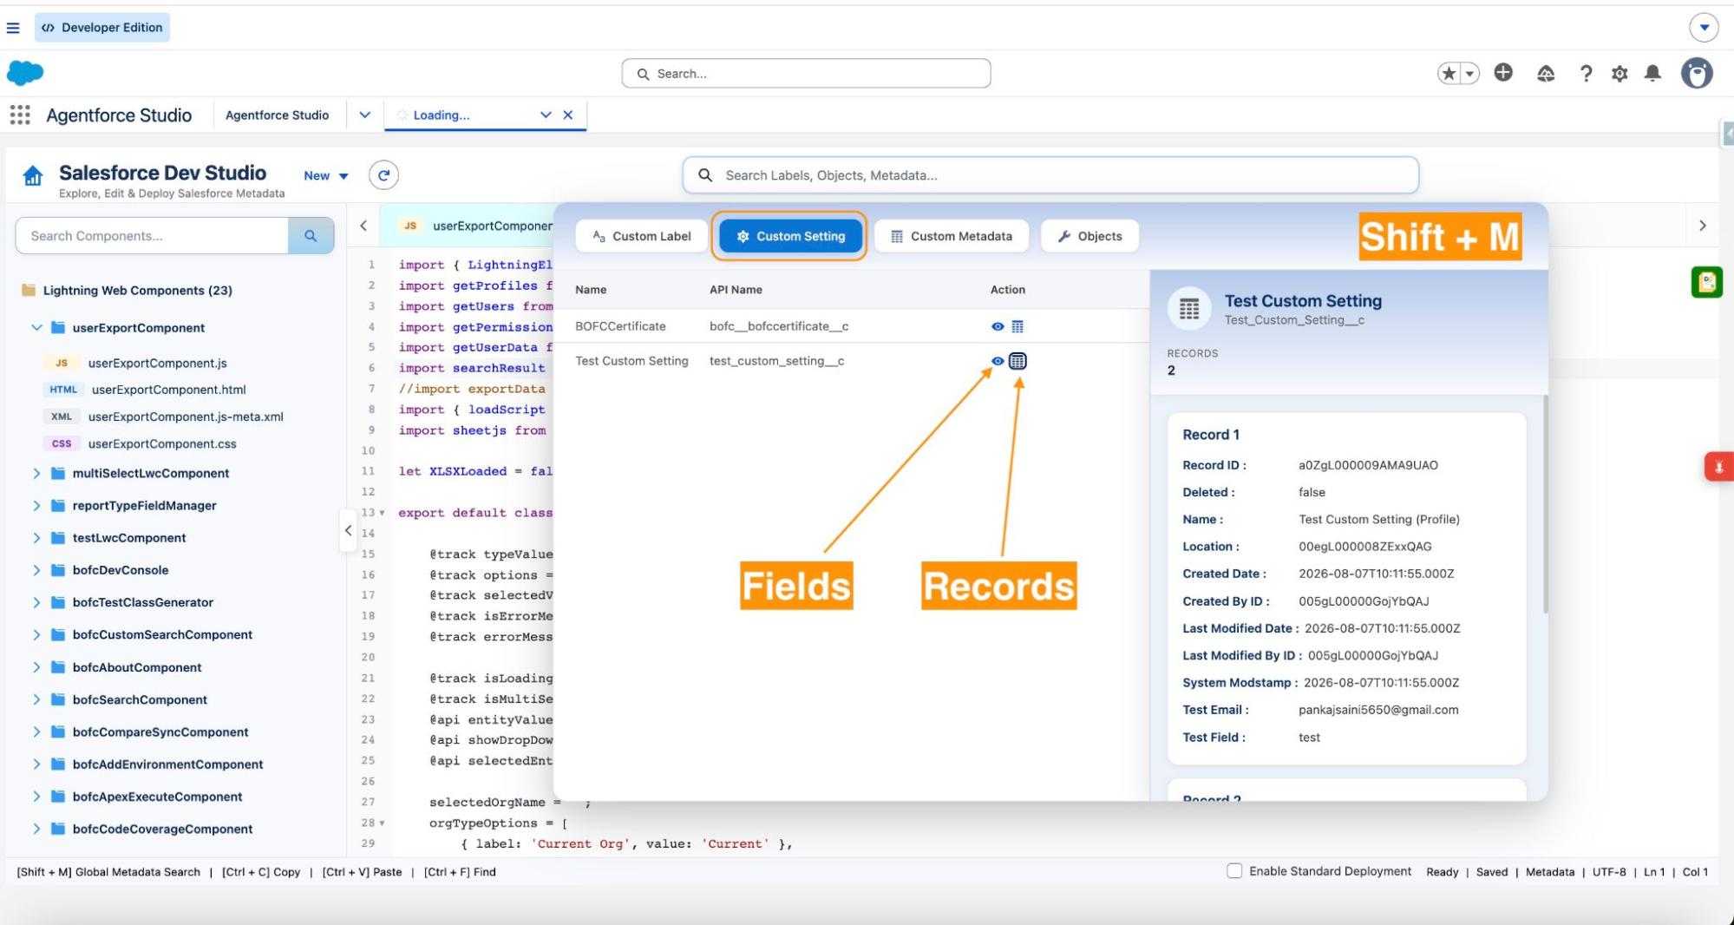
Task: Expand the bofcAddEnvironmentComponent folder
Action: [36, 764]
